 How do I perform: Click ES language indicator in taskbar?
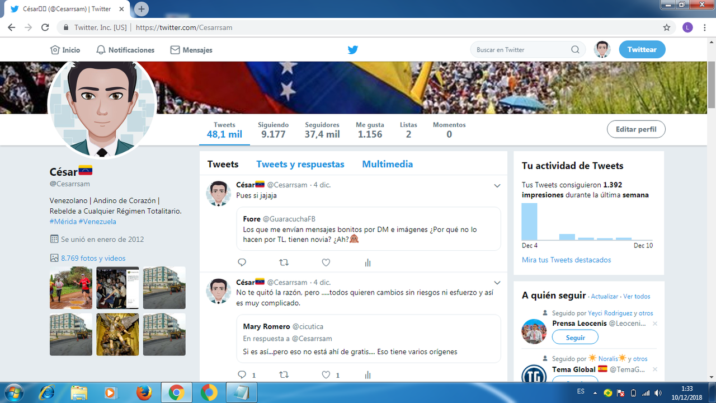(581, 391)
